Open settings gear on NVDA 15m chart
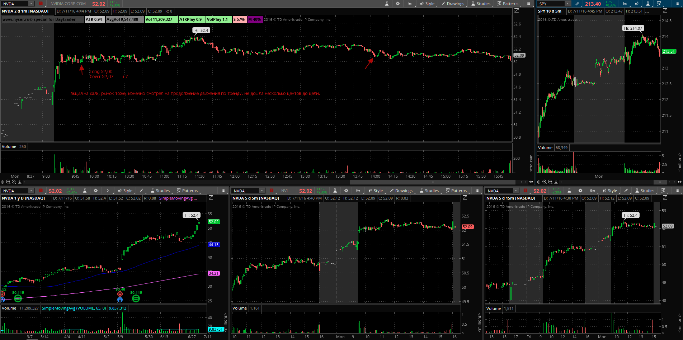The width and height of the screenshot is (683, 340). (x=580, y=191)
